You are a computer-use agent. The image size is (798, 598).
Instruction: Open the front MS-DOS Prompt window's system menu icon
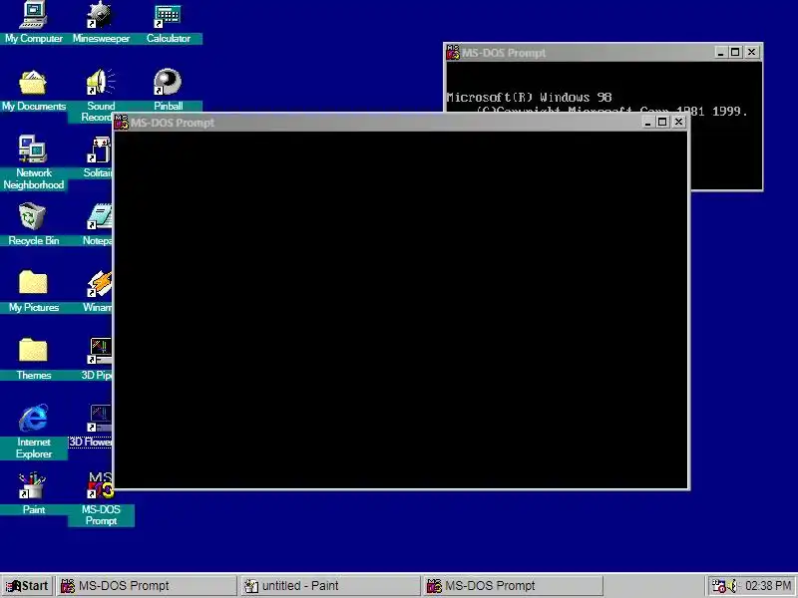point(121,123)
